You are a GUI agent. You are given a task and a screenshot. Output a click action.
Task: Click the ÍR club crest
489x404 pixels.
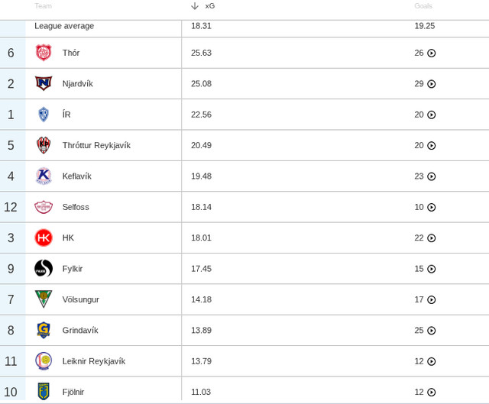point(44,115)
